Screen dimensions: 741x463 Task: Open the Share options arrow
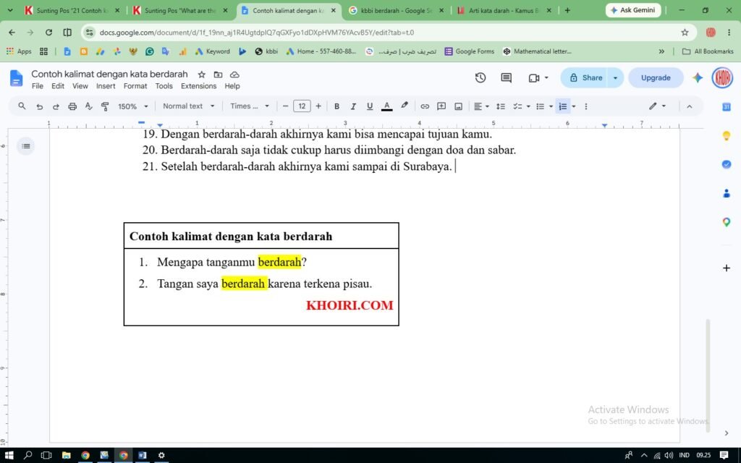(x=615, y=78)
